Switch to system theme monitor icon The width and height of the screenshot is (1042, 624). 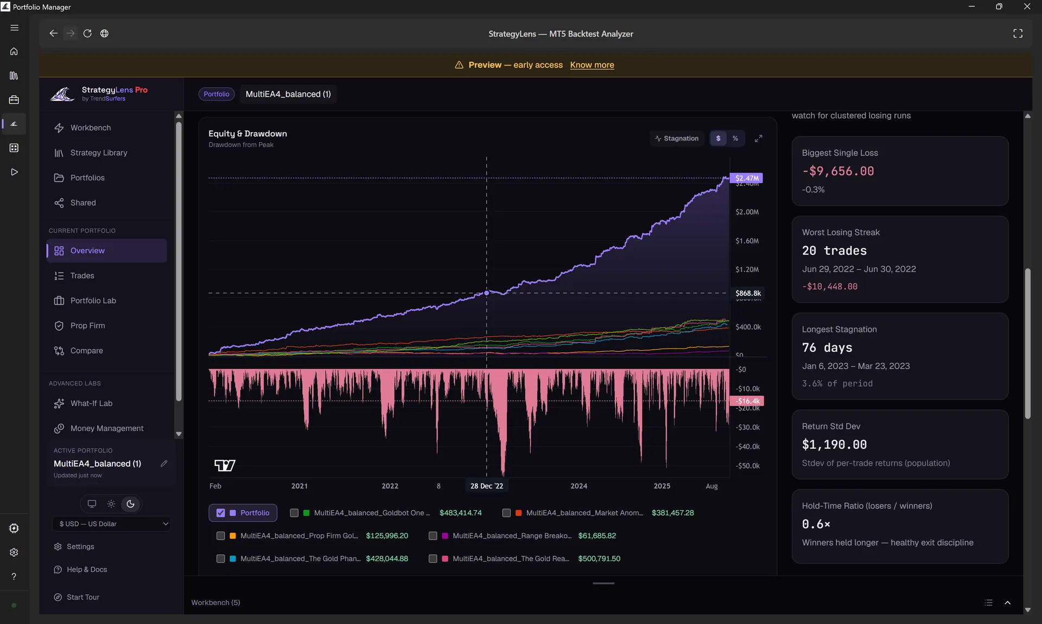[92, 504]
